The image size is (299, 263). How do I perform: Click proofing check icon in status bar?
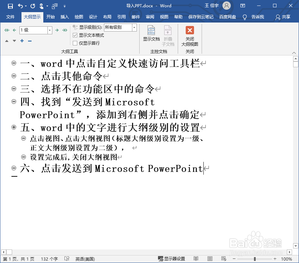[x=67, y=258]
